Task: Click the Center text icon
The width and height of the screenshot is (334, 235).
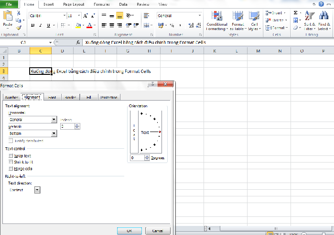Action: point(112,25)
